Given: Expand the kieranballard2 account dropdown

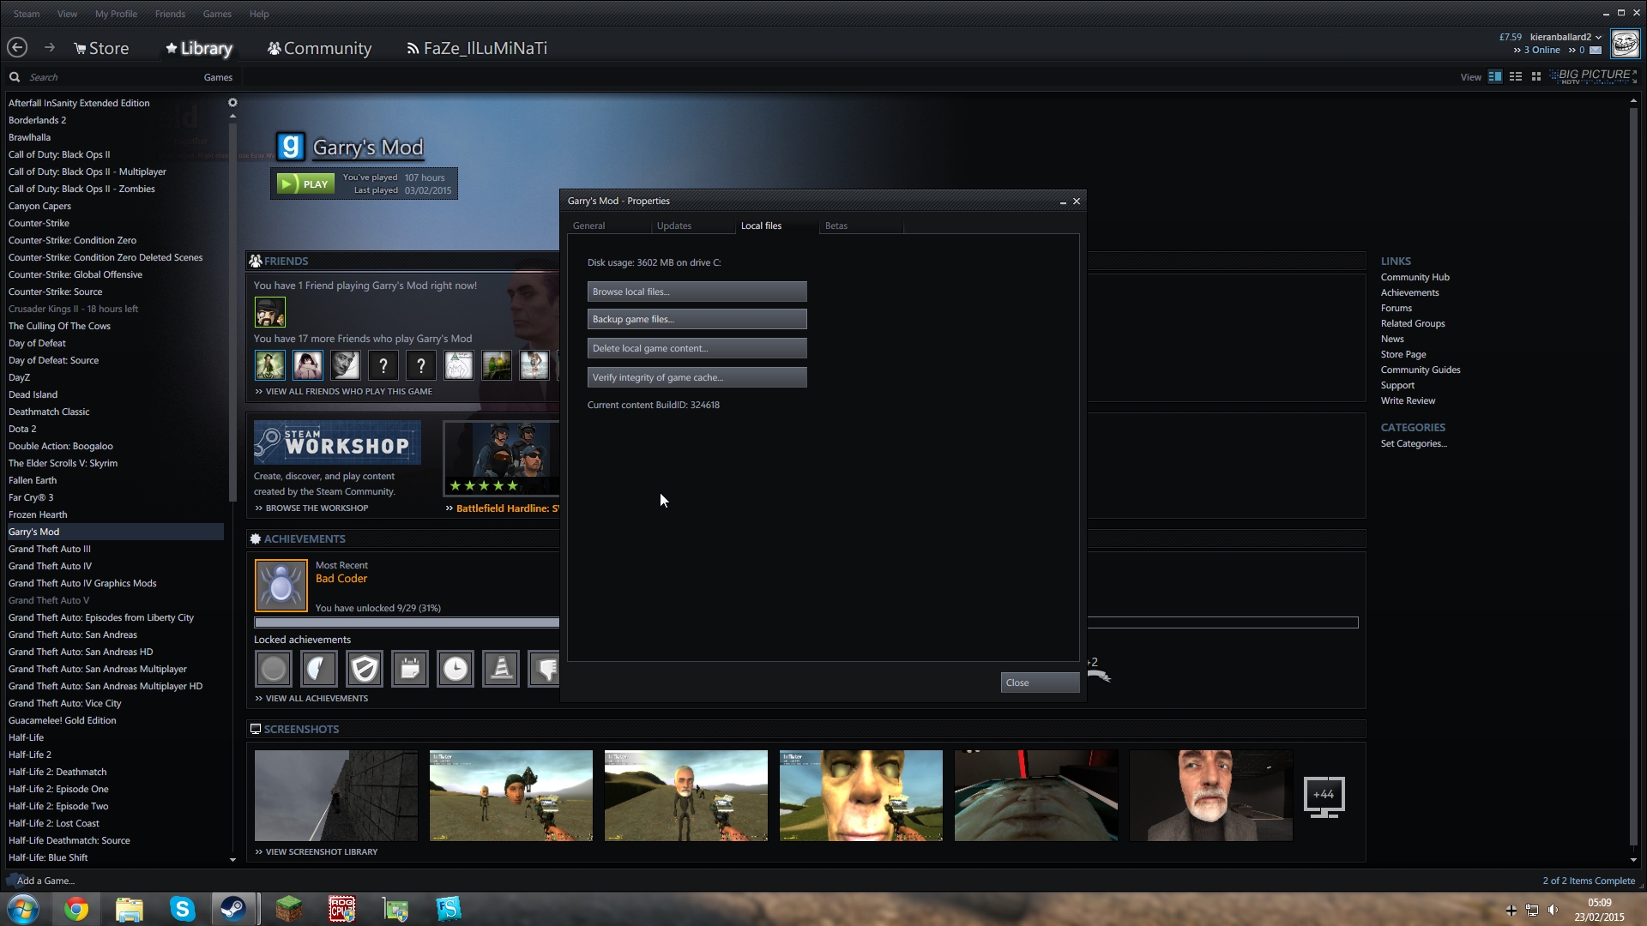Looking at the screenshot, I should click(1566, 37).
